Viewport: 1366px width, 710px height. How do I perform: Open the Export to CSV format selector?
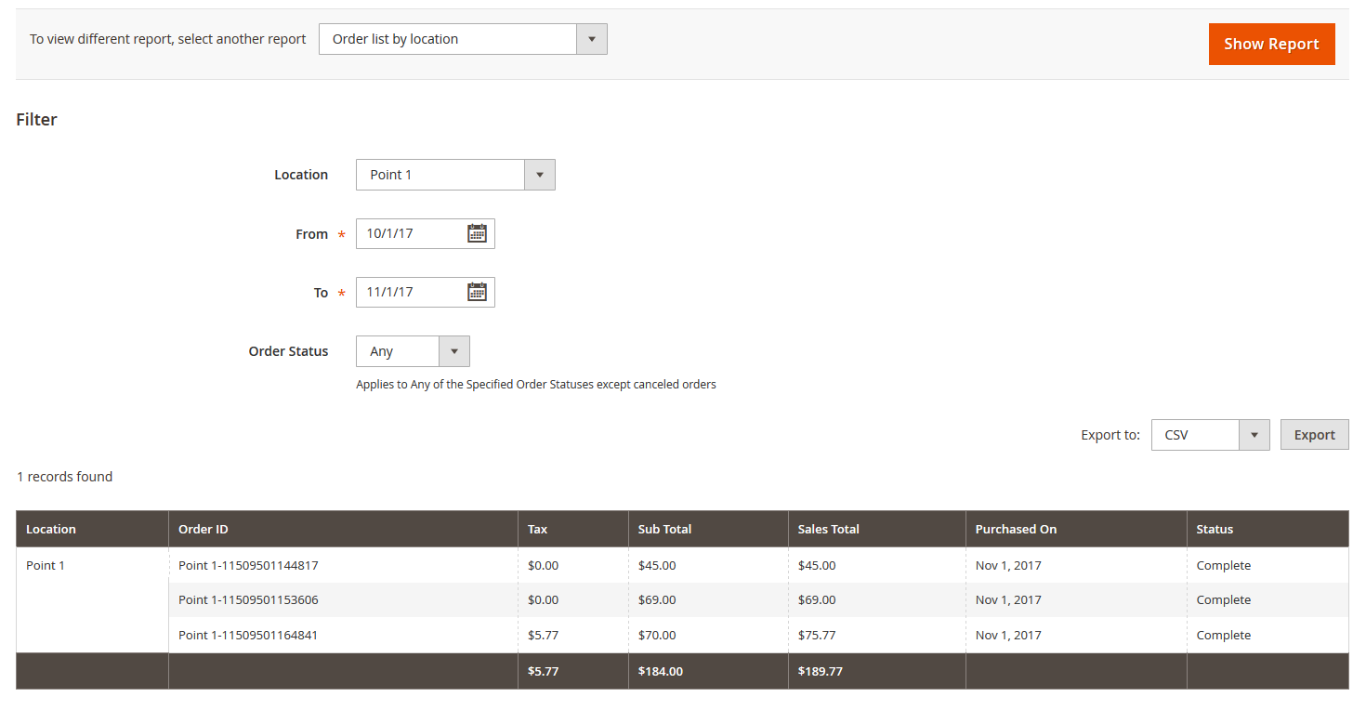(x=1194, y=434)
